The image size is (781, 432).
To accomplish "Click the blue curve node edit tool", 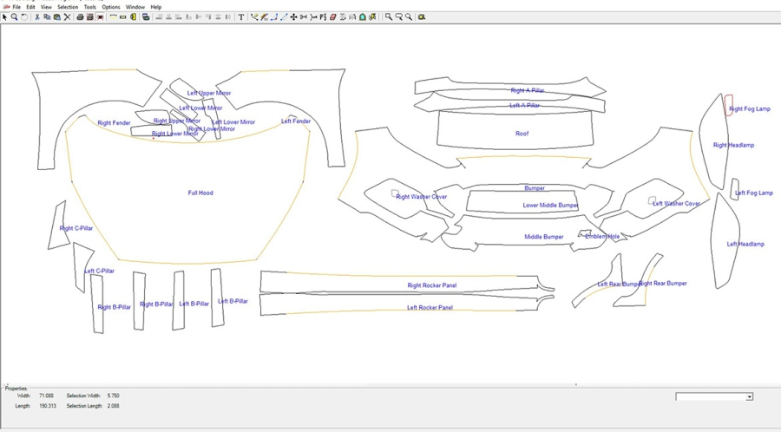I will pos(273,17).
